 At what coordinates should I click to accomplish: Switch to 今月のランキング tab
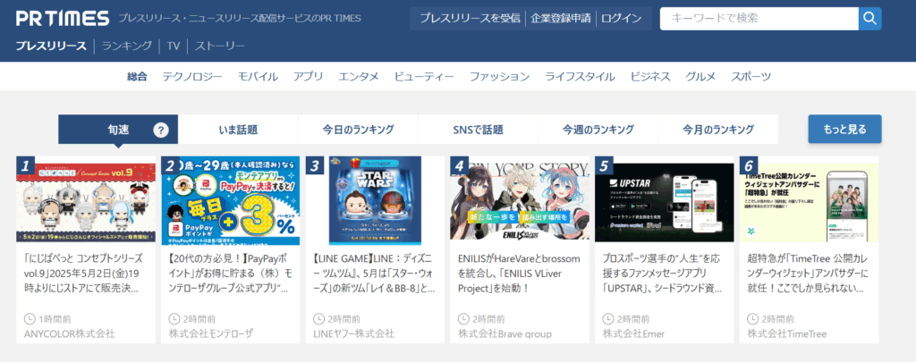pos(718,130)
